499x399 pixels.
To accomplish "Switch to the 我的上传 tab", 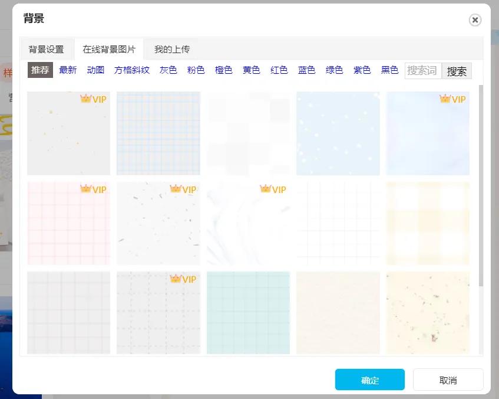I will [171, 49].
